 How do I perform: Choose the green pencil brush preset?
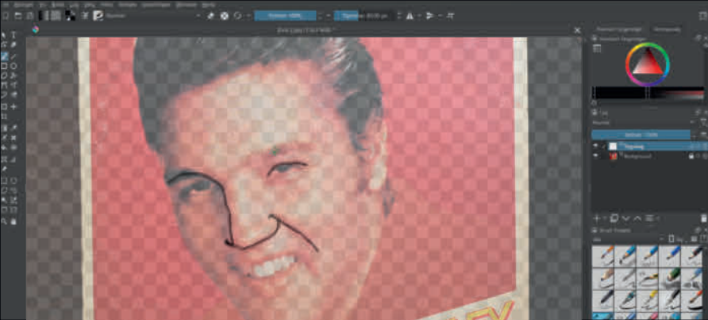(x=669, y=277)
